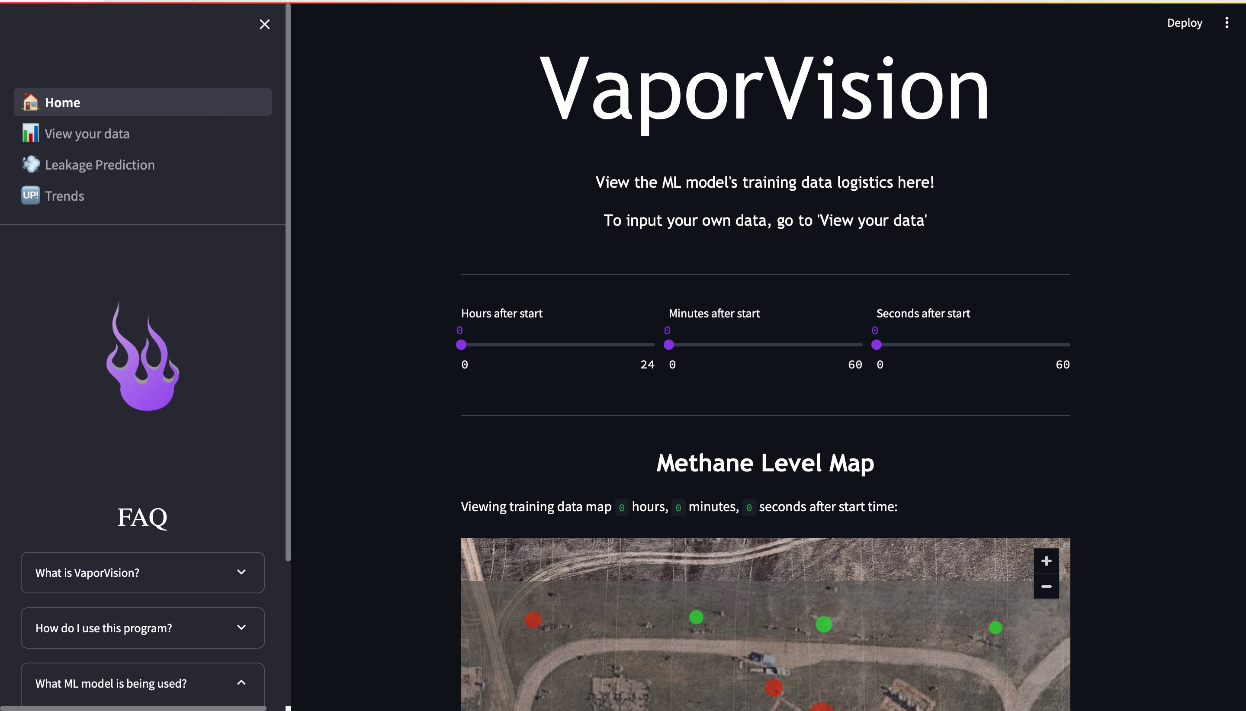Click the Minutes after start slider handle

click(669, 345)
